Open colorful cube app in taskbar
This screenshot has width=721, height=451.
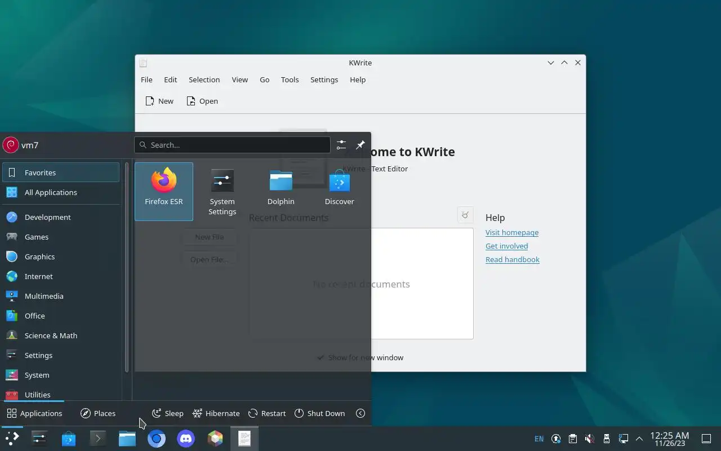[x=215, y=439]
